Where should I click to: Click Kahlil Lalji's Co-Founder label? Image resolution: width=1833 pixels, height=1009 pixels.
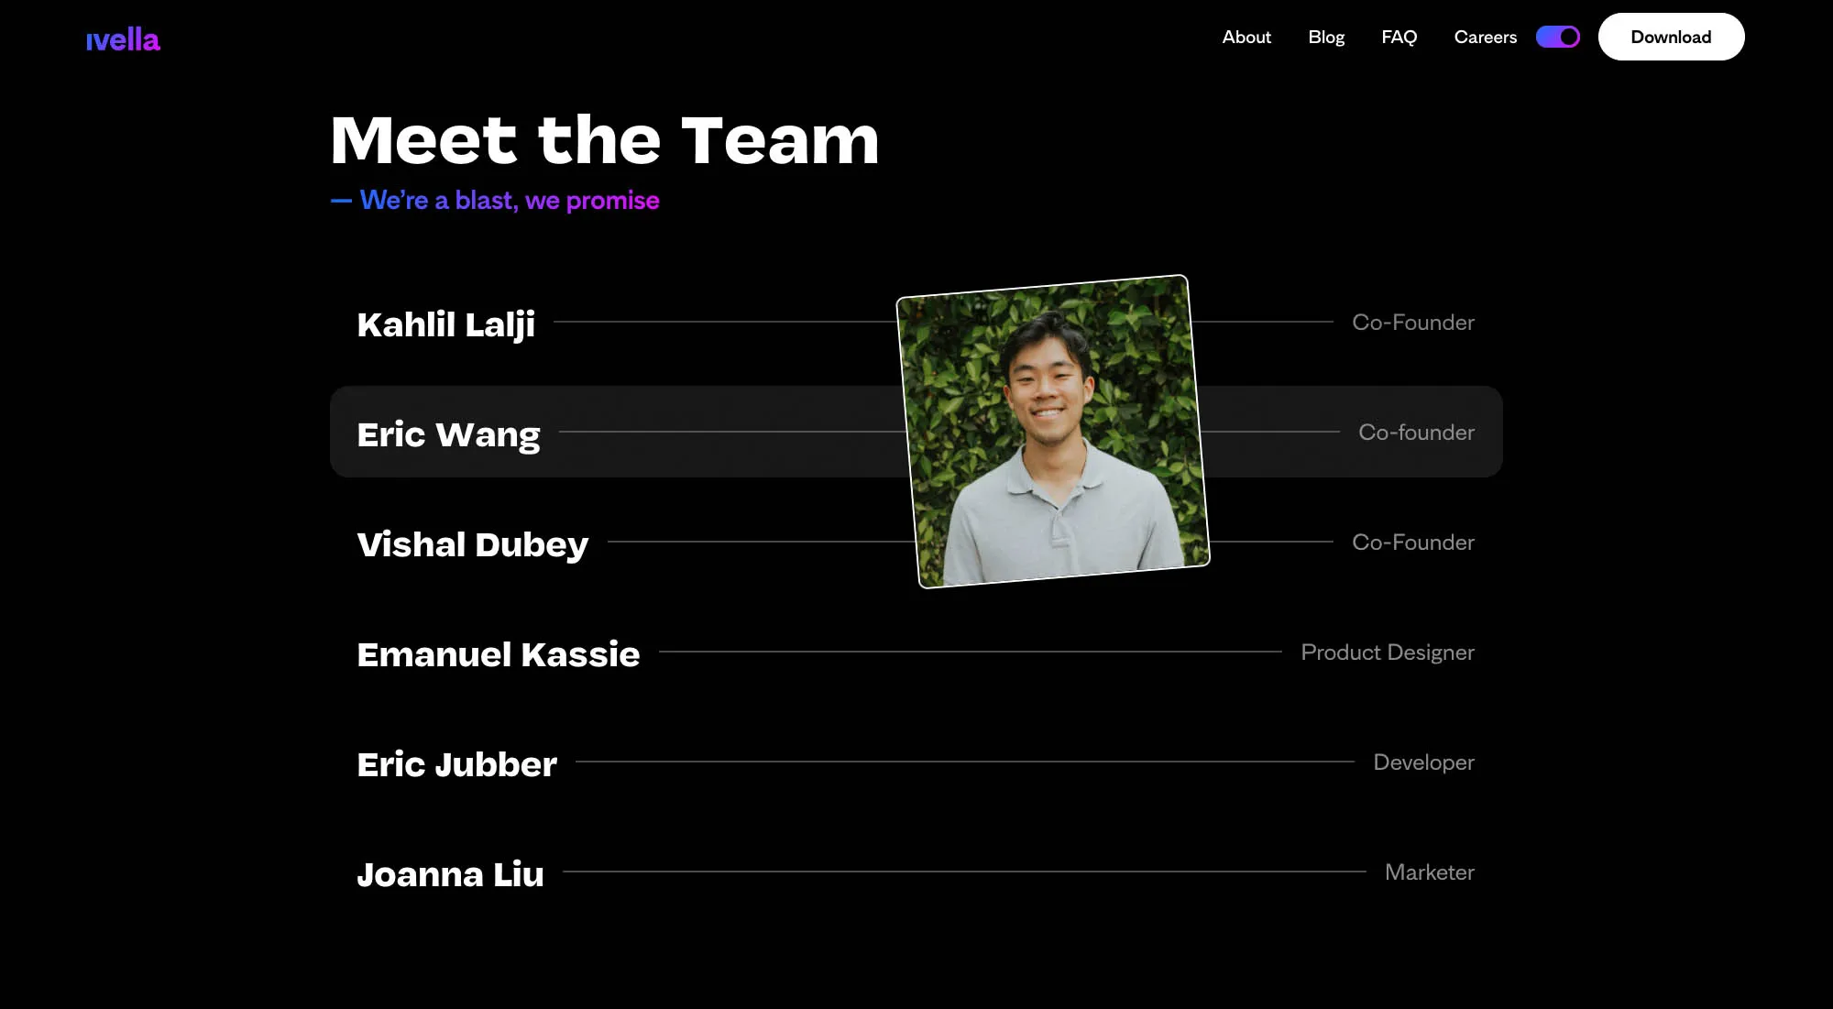(x=1412, y=322)
